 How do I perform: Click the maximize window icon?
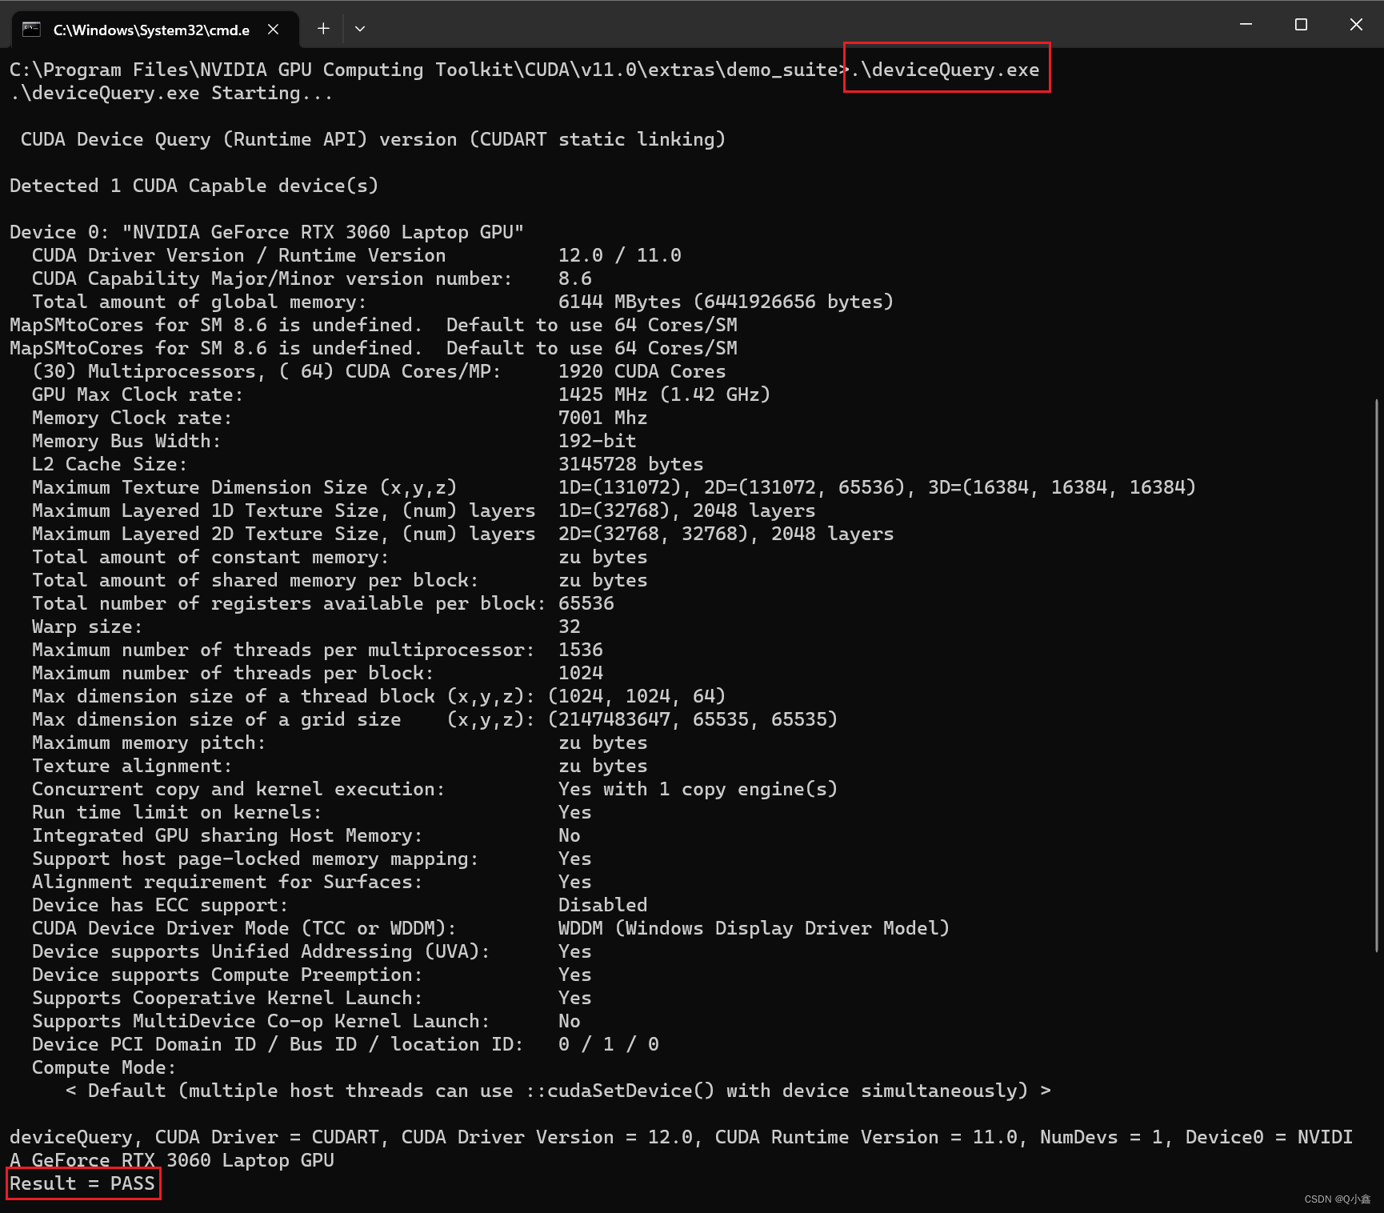1301,24
